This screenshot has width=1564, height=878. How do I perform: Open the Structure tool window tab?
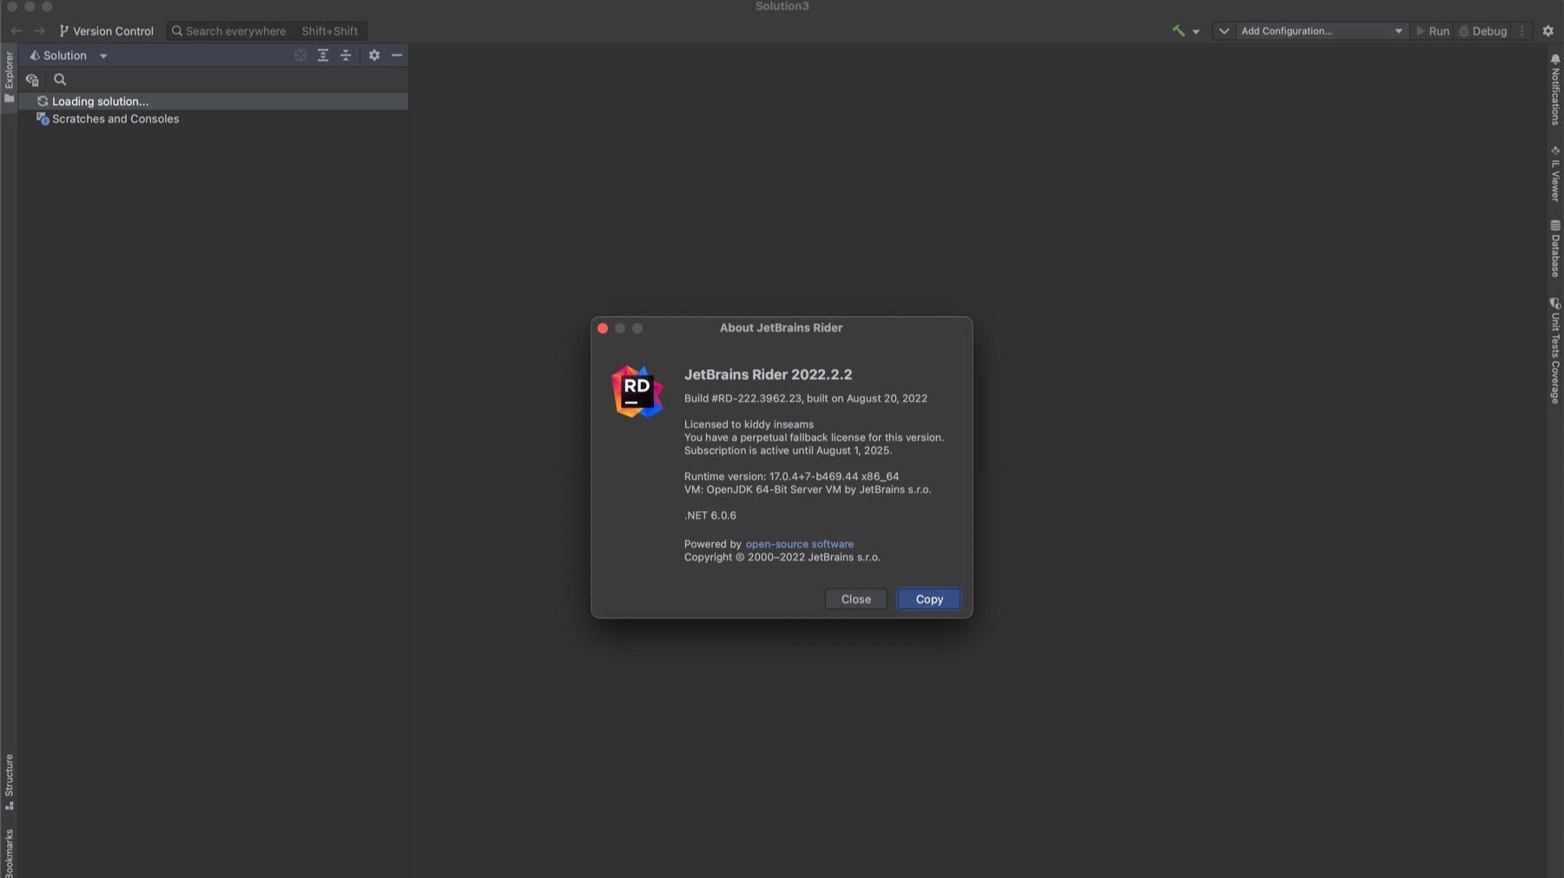(9, 782)
